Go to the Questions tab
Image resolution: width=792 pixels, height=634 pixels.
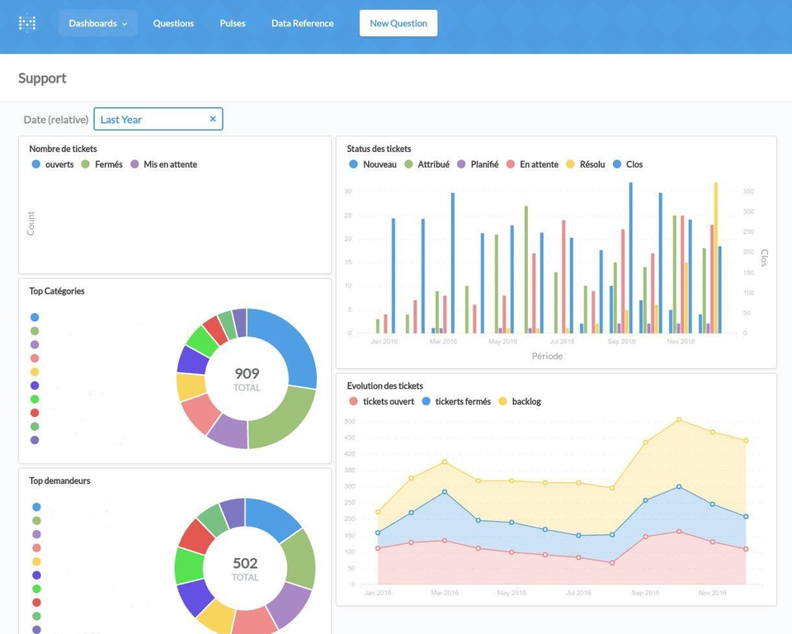(x=173, y=23)
